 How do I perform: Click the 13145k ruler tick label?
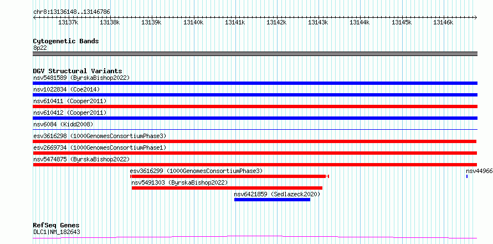click(x=402, y=22)
